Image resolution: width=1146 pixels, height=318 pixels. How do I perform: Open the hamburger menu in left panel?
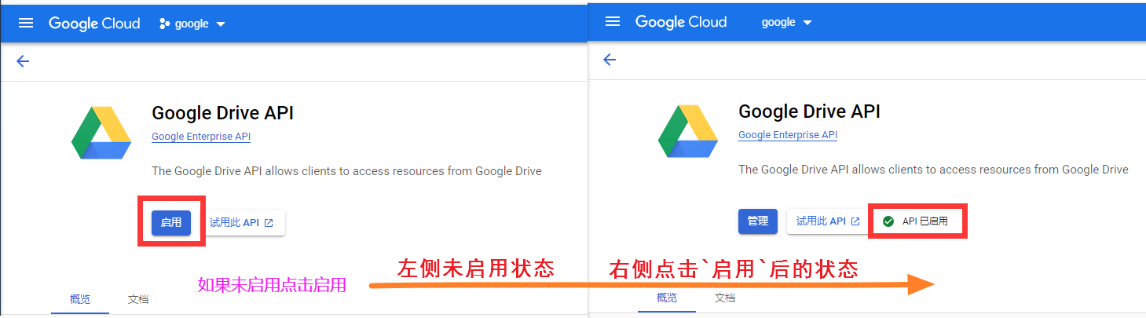click(26, 24)
